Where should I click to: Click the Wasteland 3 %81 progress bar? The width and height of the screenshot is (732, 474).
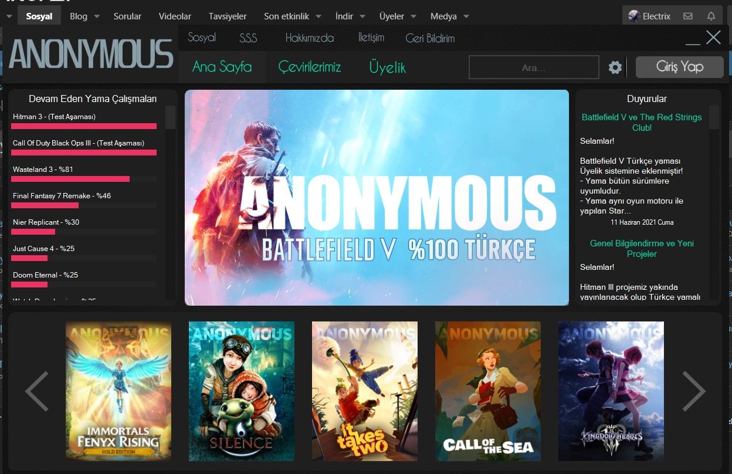(x=84, y=179)
